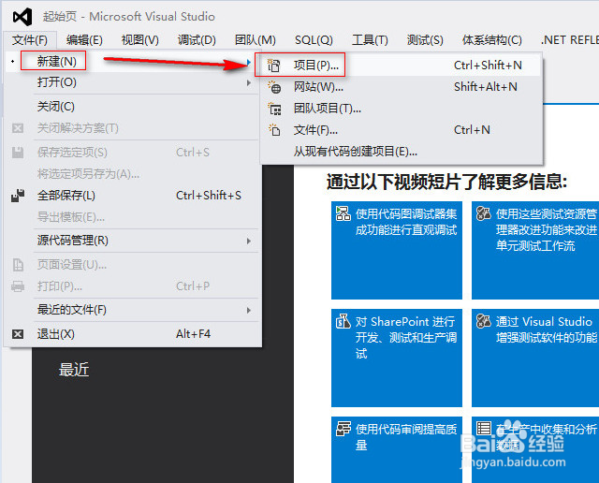Open the 团队(M) menu
This screenshot has width=599, height=483.
pyautogui.click(x=256, y=39)
